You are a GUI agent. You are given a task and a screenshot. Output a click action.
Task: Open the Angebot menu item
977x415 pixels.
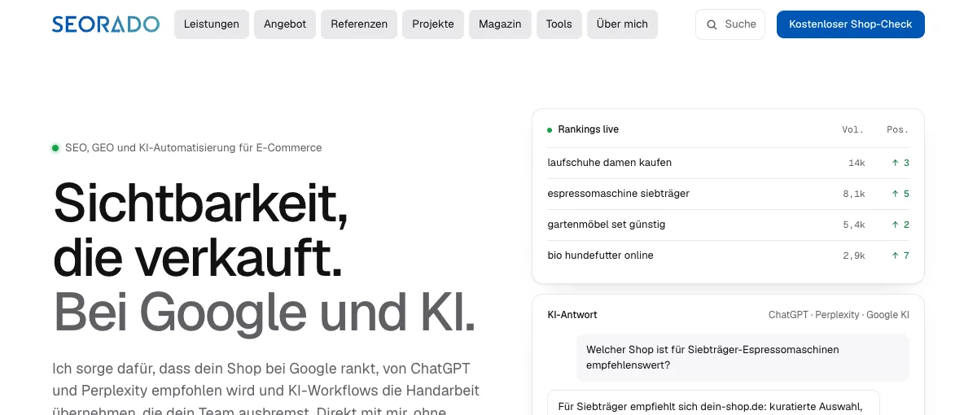285,24
